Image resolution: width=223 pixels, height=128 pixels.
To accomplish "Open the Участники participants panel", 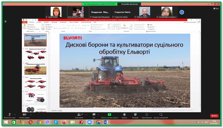I will (79, 116).
